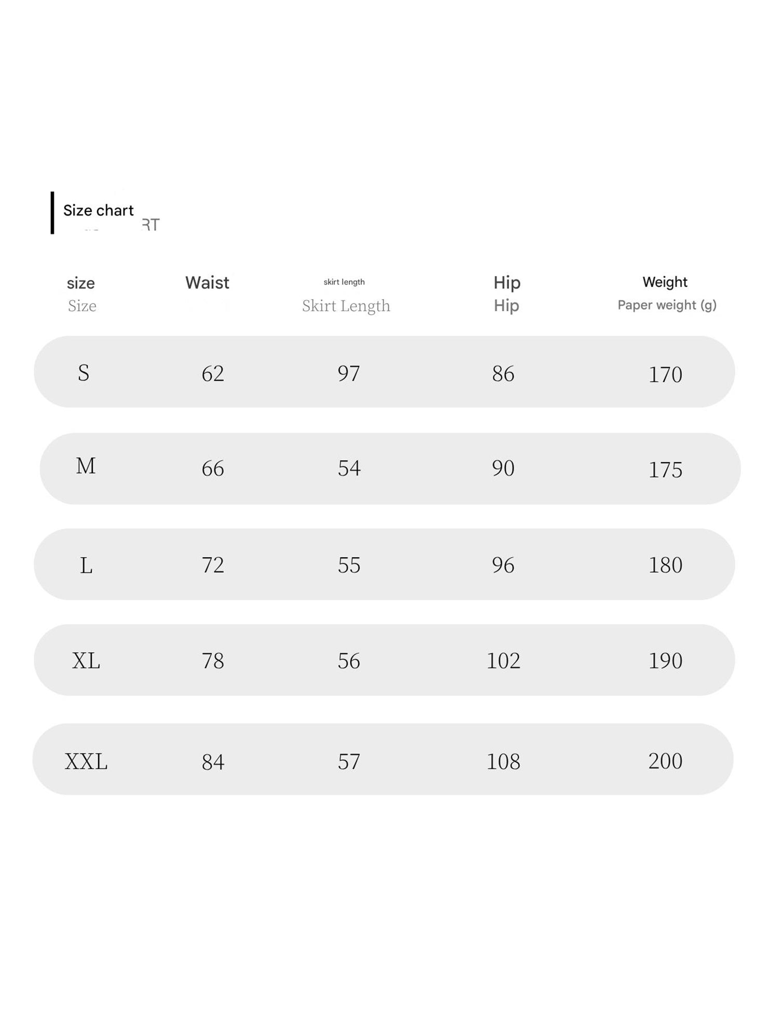The image size is (769, 1021).
Task: Click hip value 96 in L row
Action: [x=503, y=565]
